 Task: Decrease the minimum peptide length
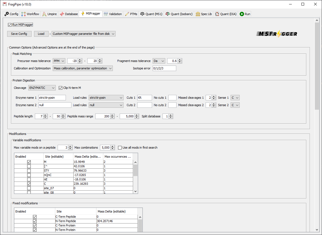(x=45, y=117)
